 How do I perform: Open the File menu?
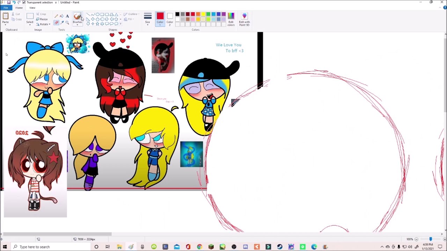[x=6, y=8]
